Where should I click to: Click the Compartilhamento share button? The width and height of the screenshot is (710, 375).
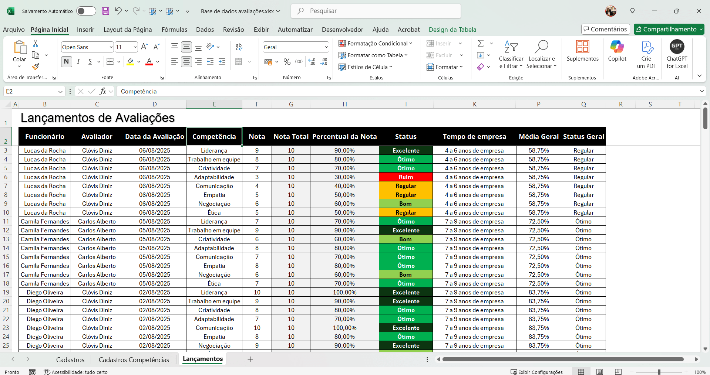666,29
